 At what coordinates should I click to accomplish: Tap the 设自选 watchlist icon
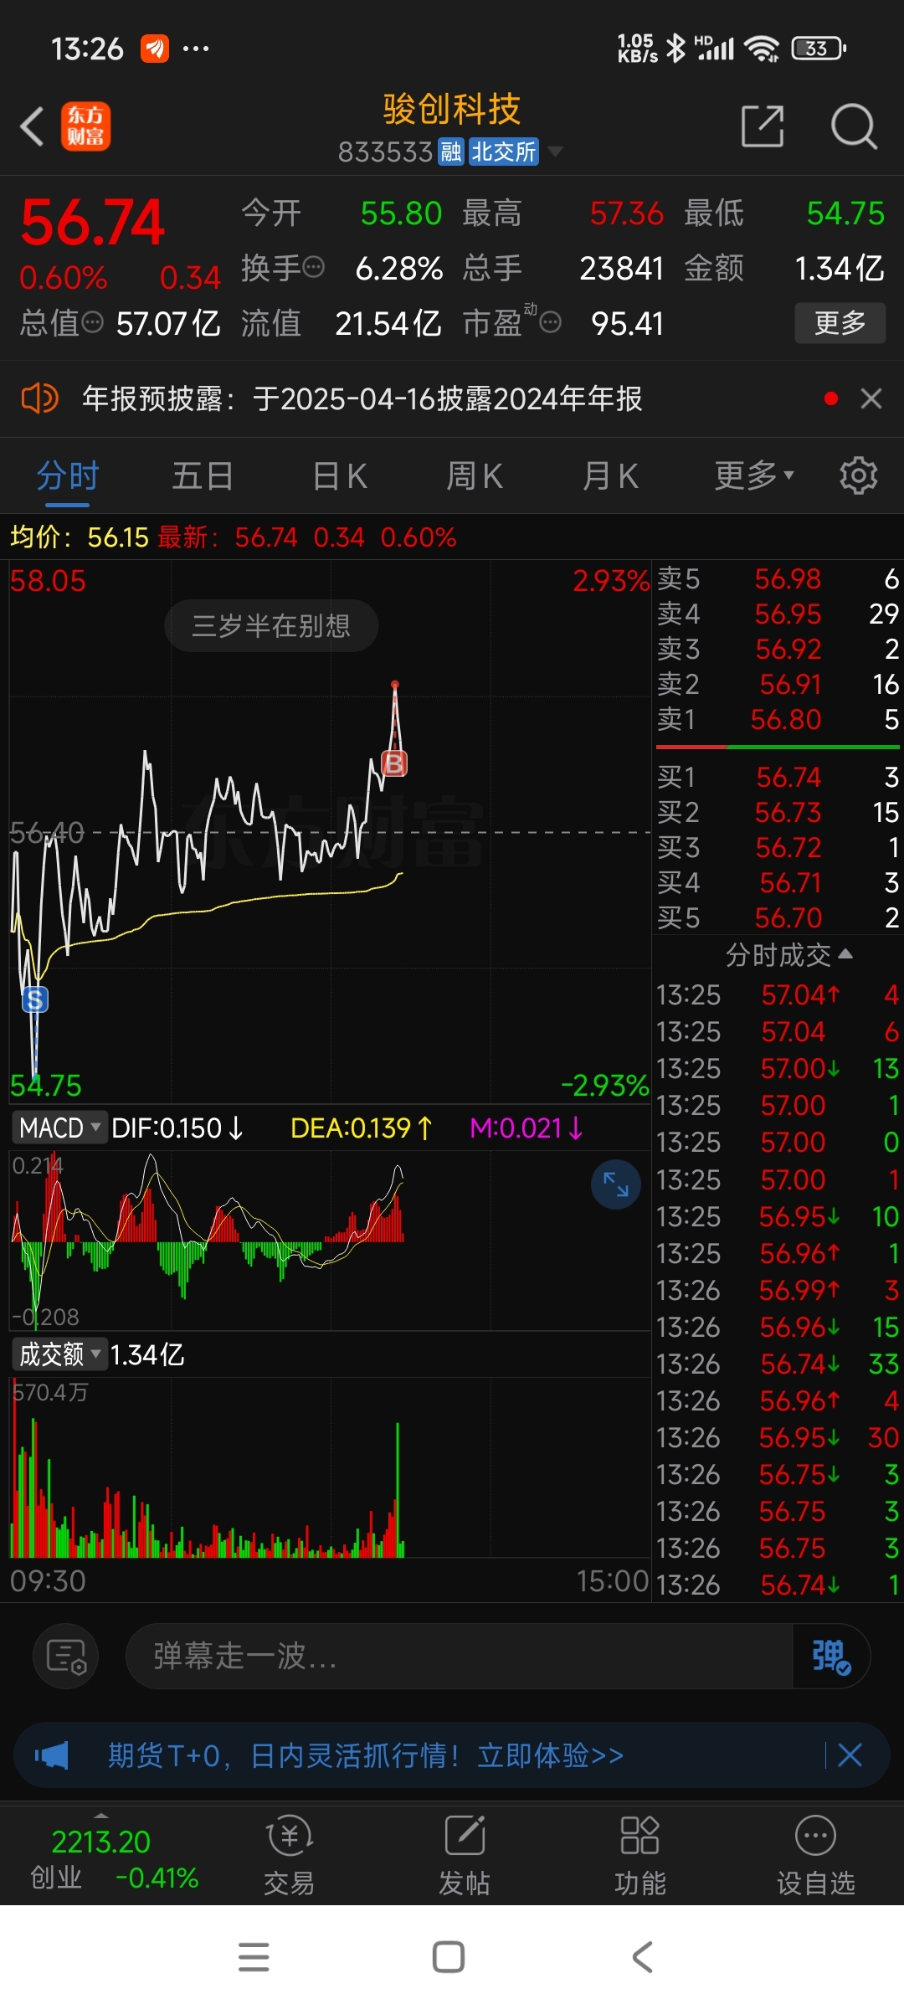pos(816,1854)
